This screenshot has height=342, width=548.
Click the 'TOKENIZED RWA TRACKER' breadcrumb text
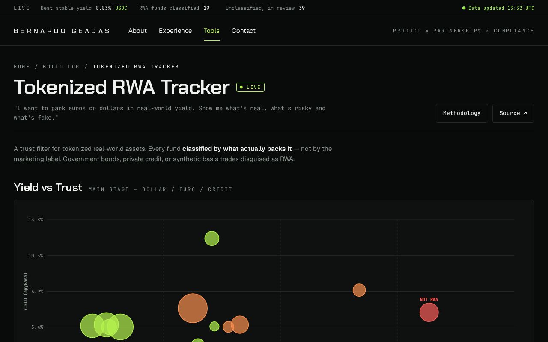[136, 67]
